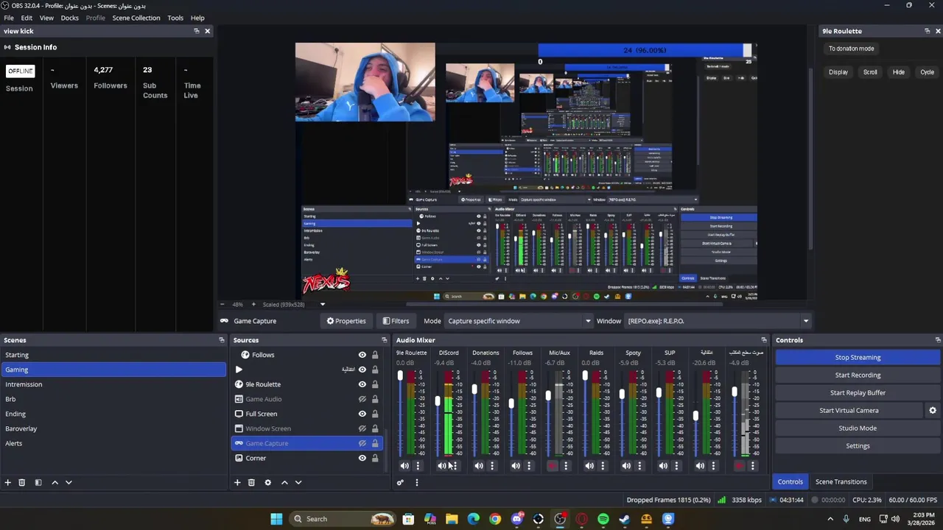Switch to the Scene Transitions tab
The image size is (943, 530).
(841, 481)
